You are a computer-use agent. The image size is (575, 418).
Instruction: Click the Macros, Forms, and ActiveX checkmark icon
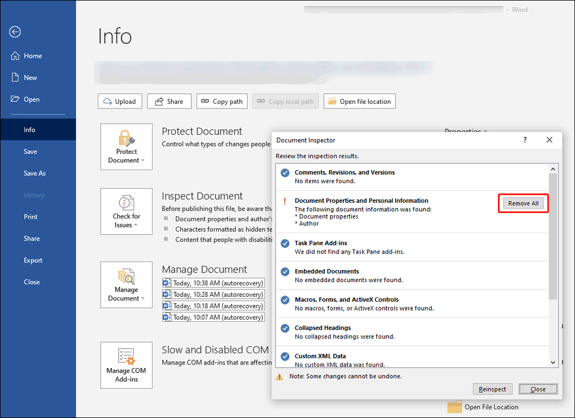pos(285,300)
